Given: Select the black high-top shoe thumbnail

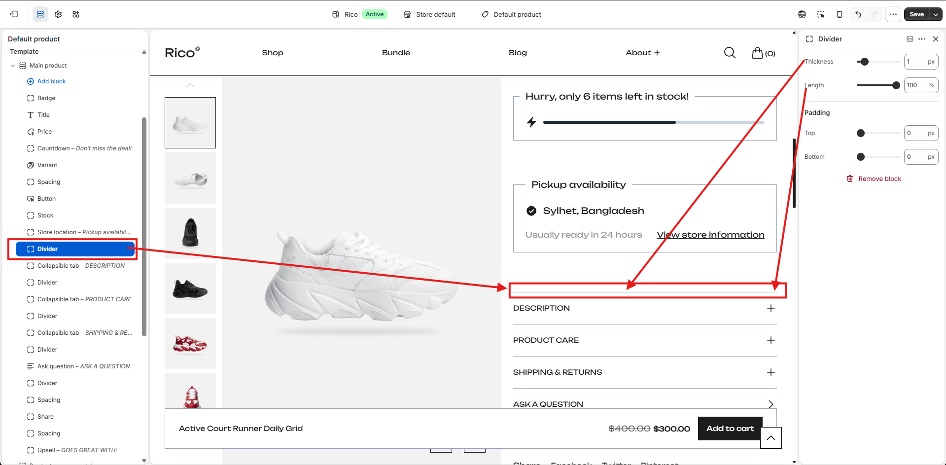Looking at the screenshot, I should [x=190, y=233].
